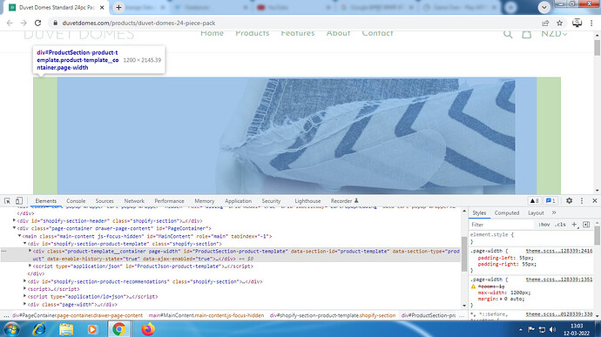601x337 pixels.
Task: Toggle the :hov element state panel
Action: point(544,225)
